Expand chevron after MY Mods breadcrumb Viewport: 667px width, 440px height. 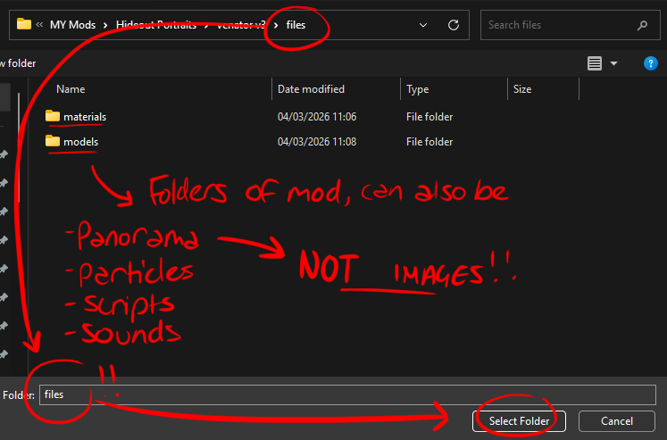click(105, 25)
